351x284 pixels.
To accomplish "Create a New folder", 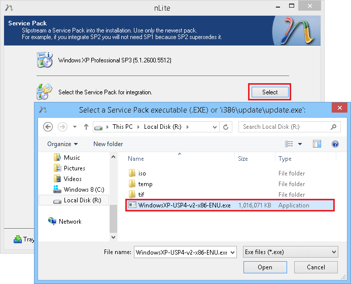I will [108, 144].
